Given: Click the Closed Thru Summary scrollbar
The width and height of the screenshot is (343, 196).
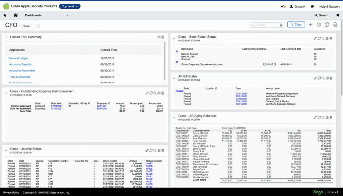Looking at the screenshot, I should coord(164,61).
